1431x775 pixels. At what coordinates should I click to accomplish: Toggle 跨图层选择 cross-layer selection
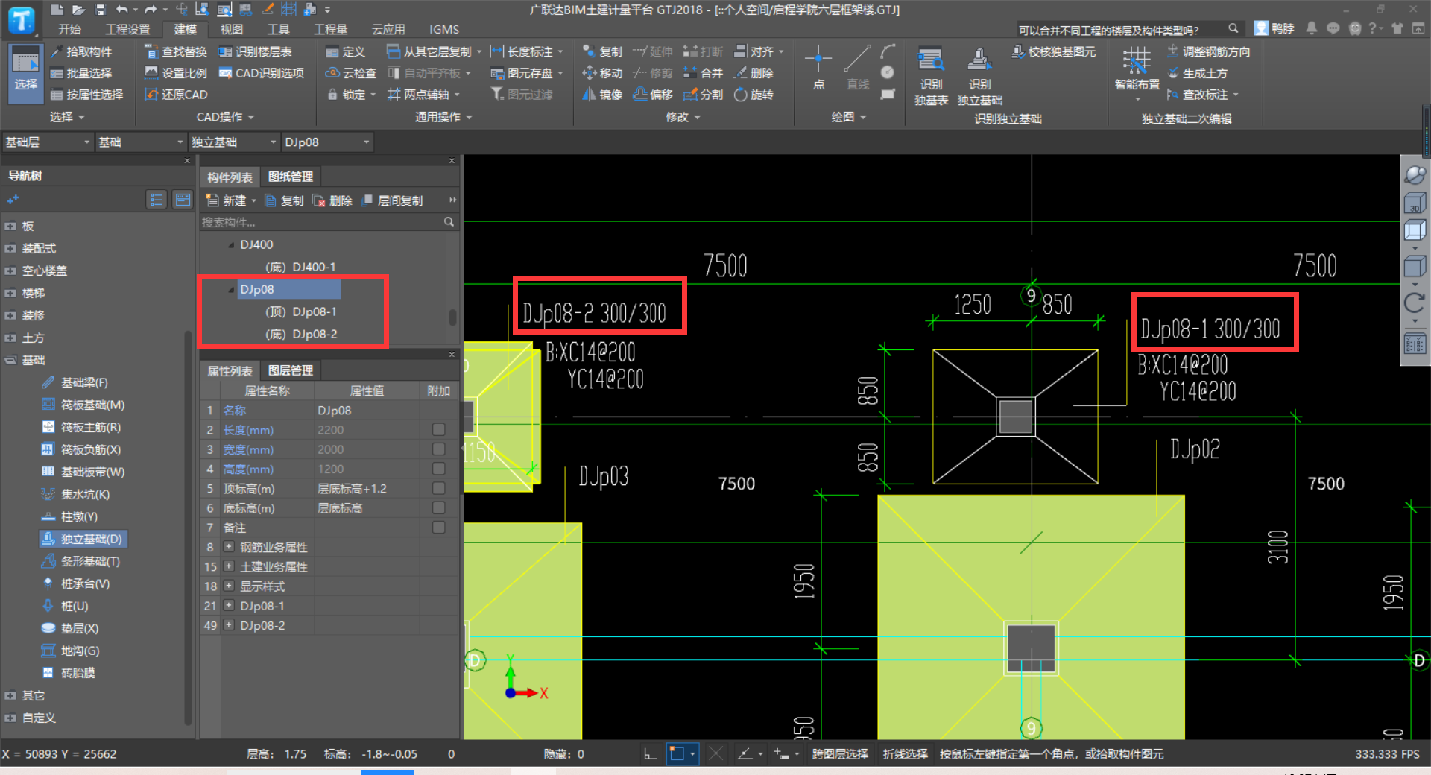pos(840,754)
